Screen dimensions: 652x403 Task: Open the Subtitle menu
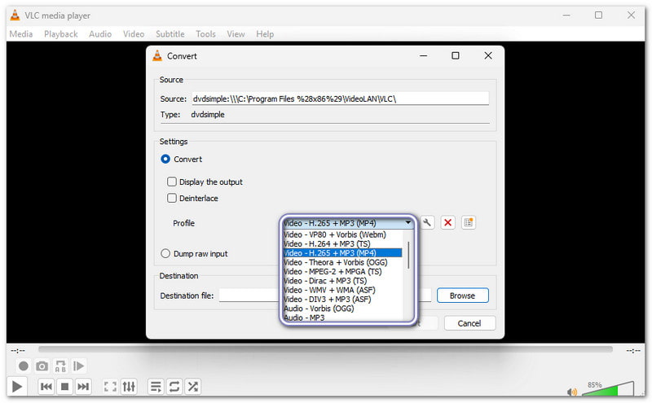(x=170, y=34)
